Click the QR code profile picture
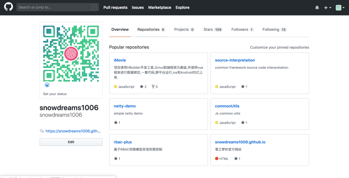 [x=71, y=53]
